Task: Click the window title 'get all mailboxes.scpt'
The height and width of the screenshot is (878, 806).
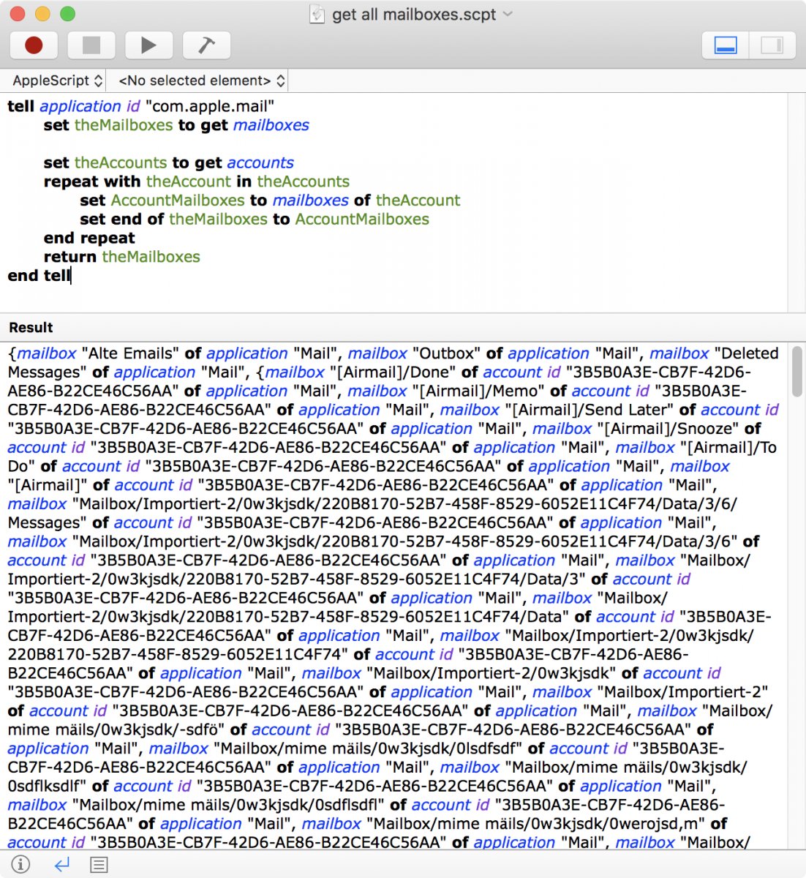Action: pos(414,14)
